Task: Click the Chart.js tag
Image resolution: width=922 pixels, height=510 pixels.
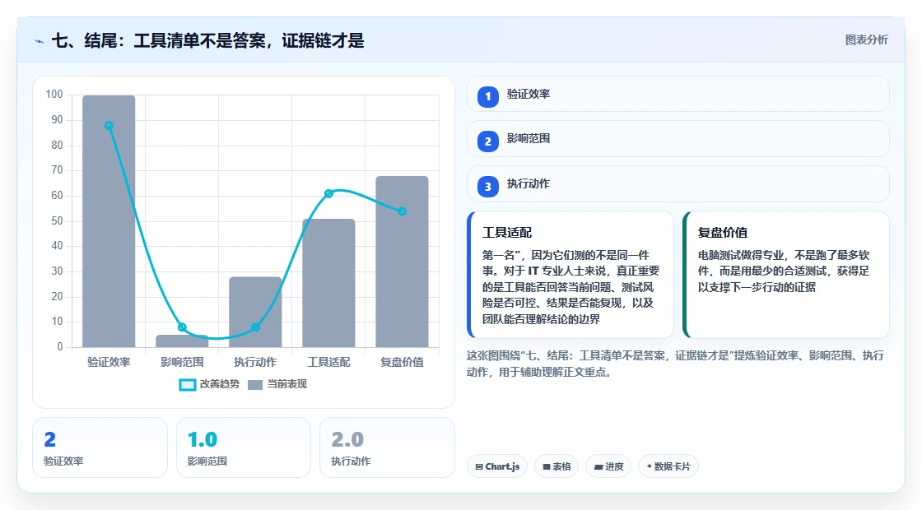Action: click(497, 466)
